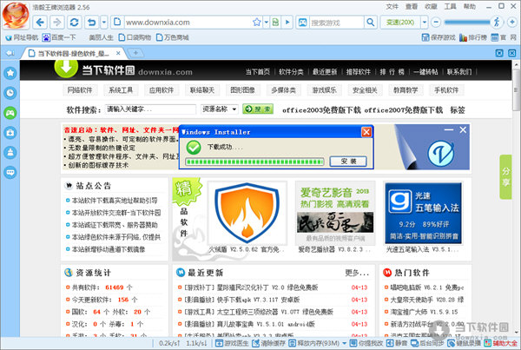Click the 更多... link in 最近更新

pos(357,273)
